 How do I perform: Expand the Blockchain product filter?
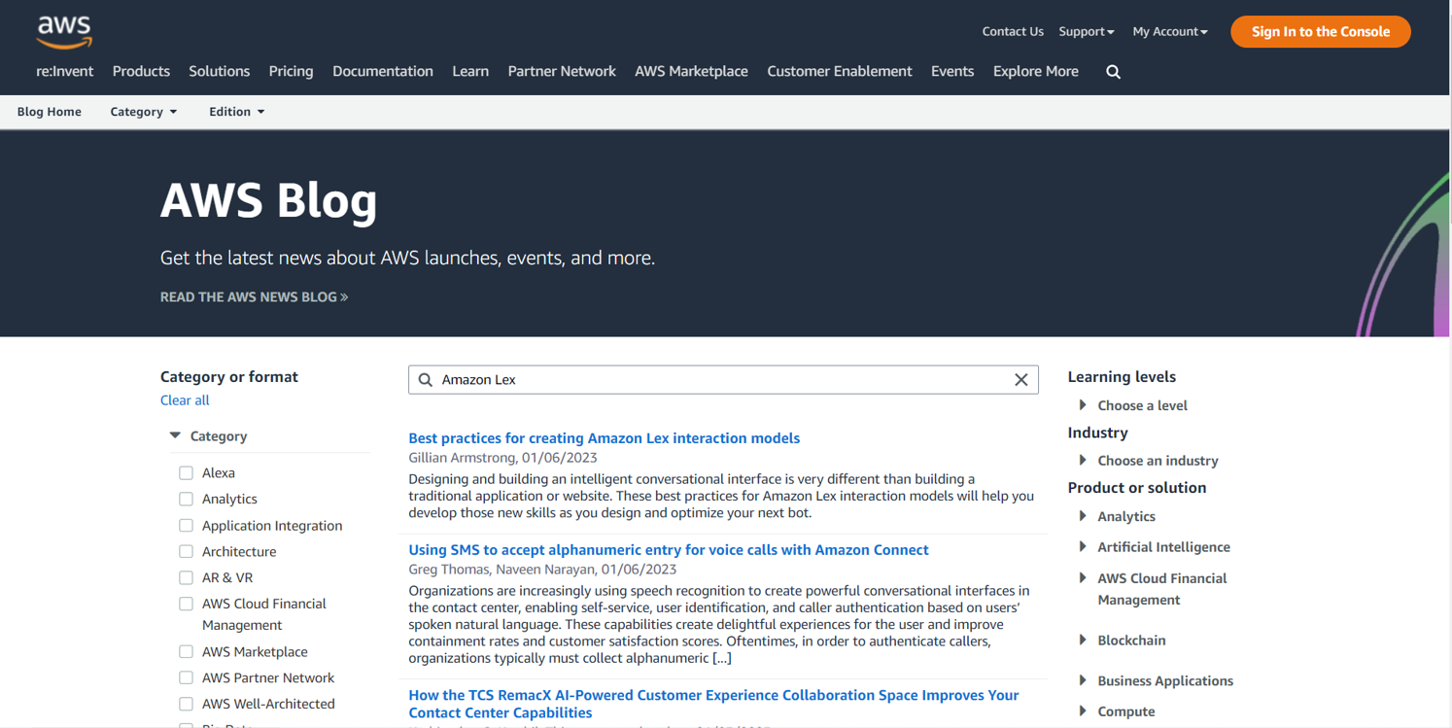pyautogui.click(x=1083, y=641)
